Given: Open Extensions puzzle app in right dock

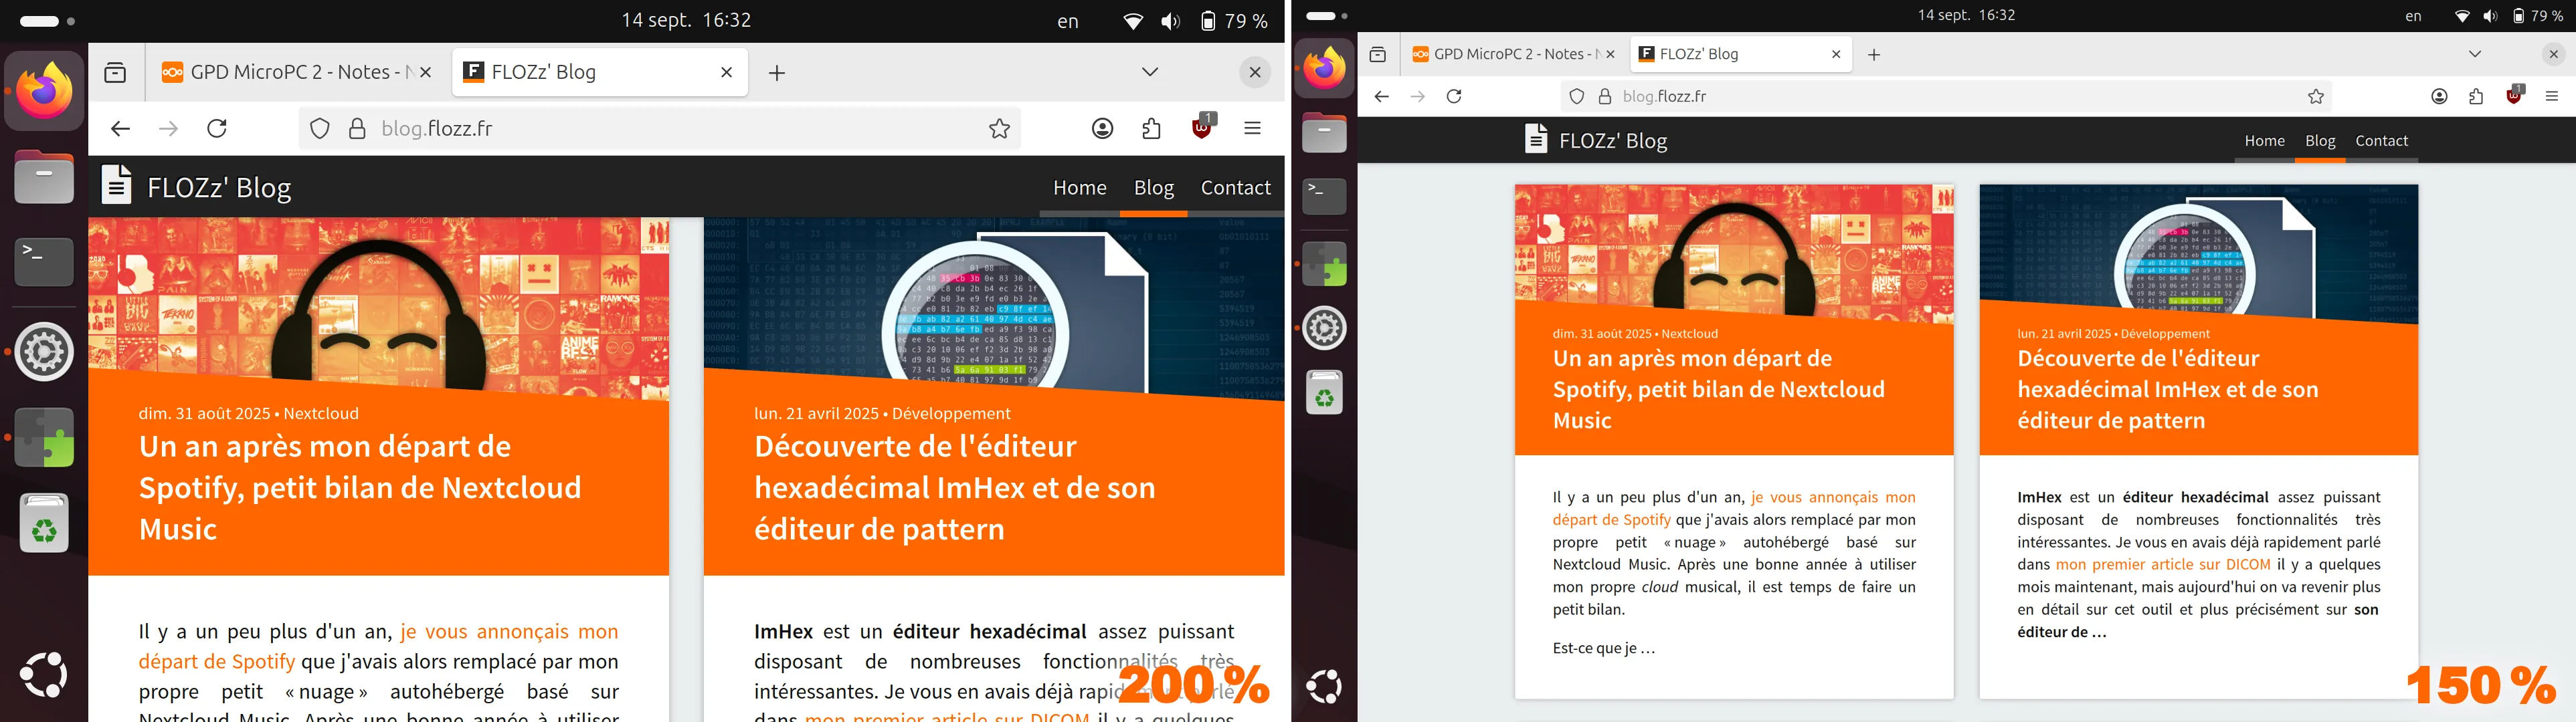Looking at the screenshot, I should [1324, 263].
